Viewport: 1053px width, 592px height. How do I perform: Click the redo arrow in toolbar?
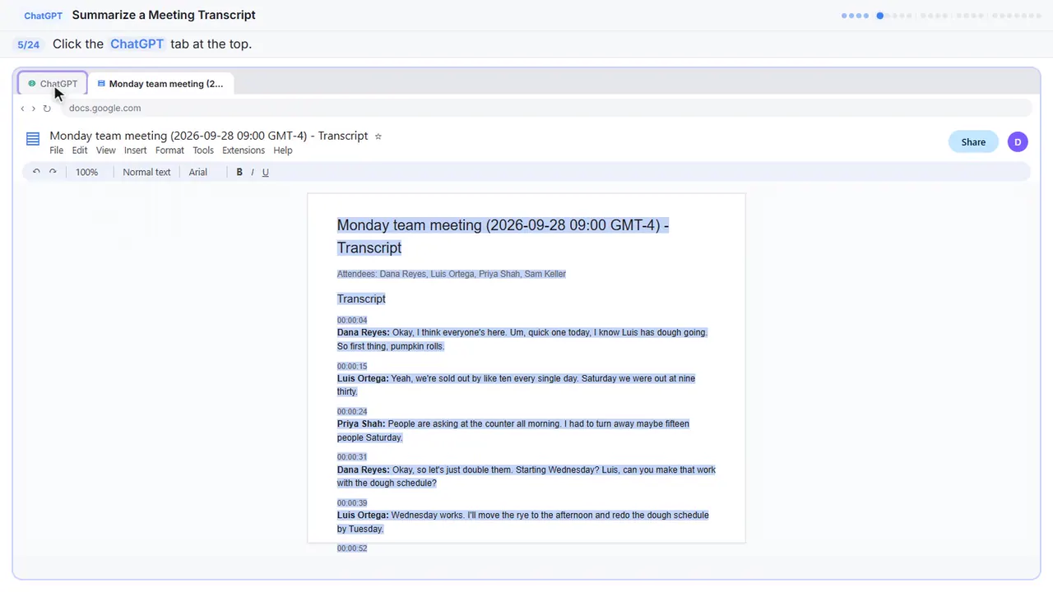tap(53, 172)
